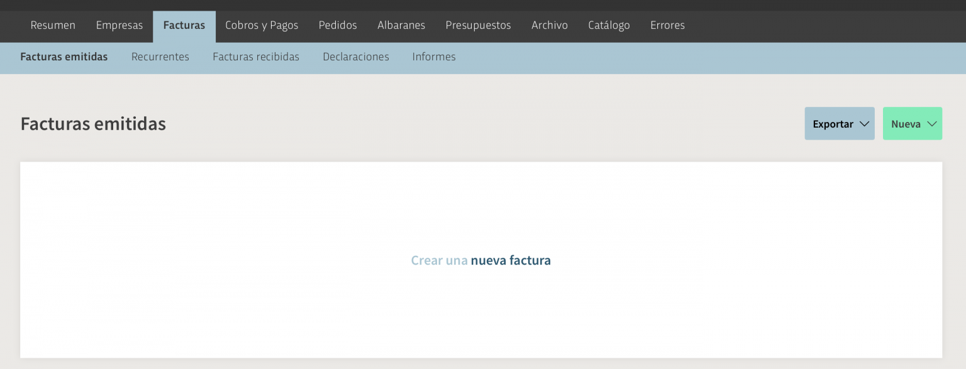Check the Errores section
966x369 pixels.
pyautogui.click(x=667, y=25)
